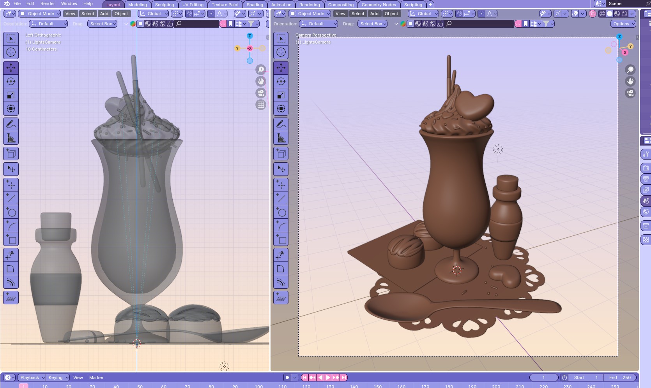Click the Cursor tool in left viewport
Viewport: 651px width, 388px height.
coord(11,52)
